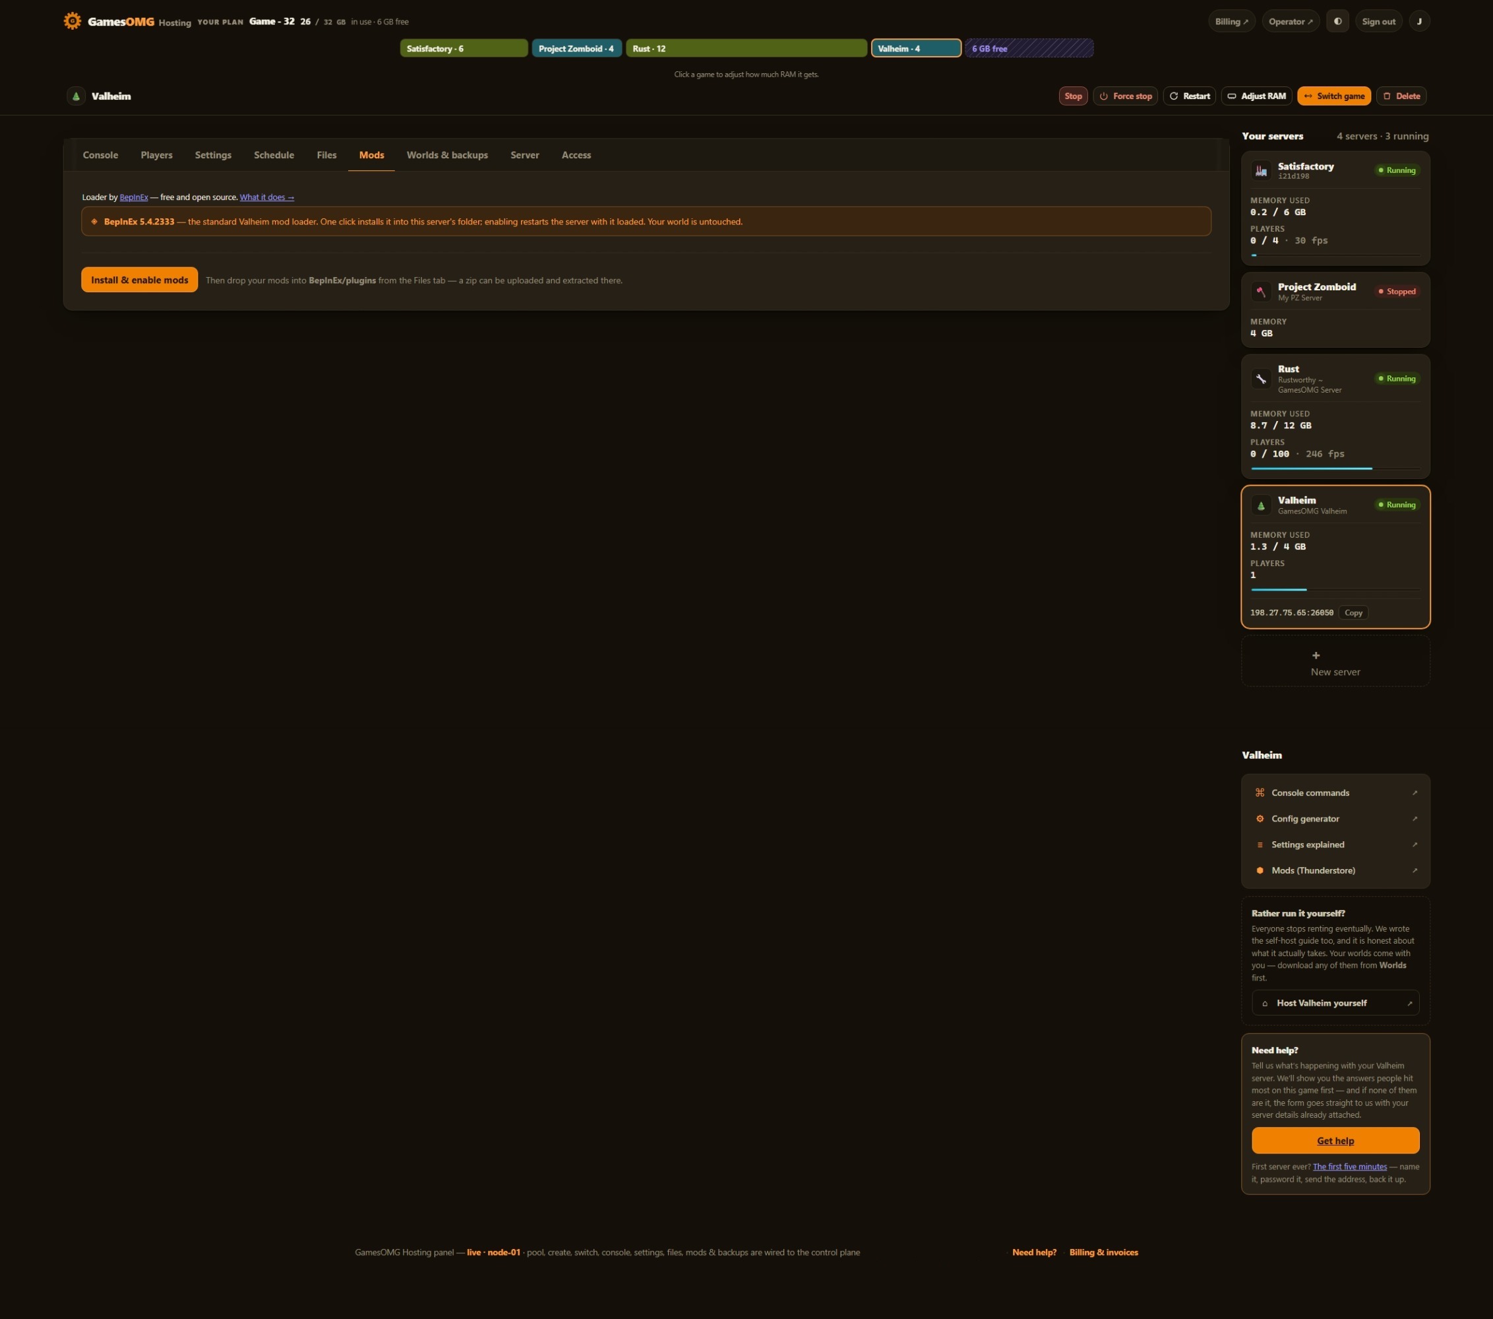Select the Valheim · 4 RAM bar
The image size is (1493, 1319).
pyautogui.click(x=916, y=48)
